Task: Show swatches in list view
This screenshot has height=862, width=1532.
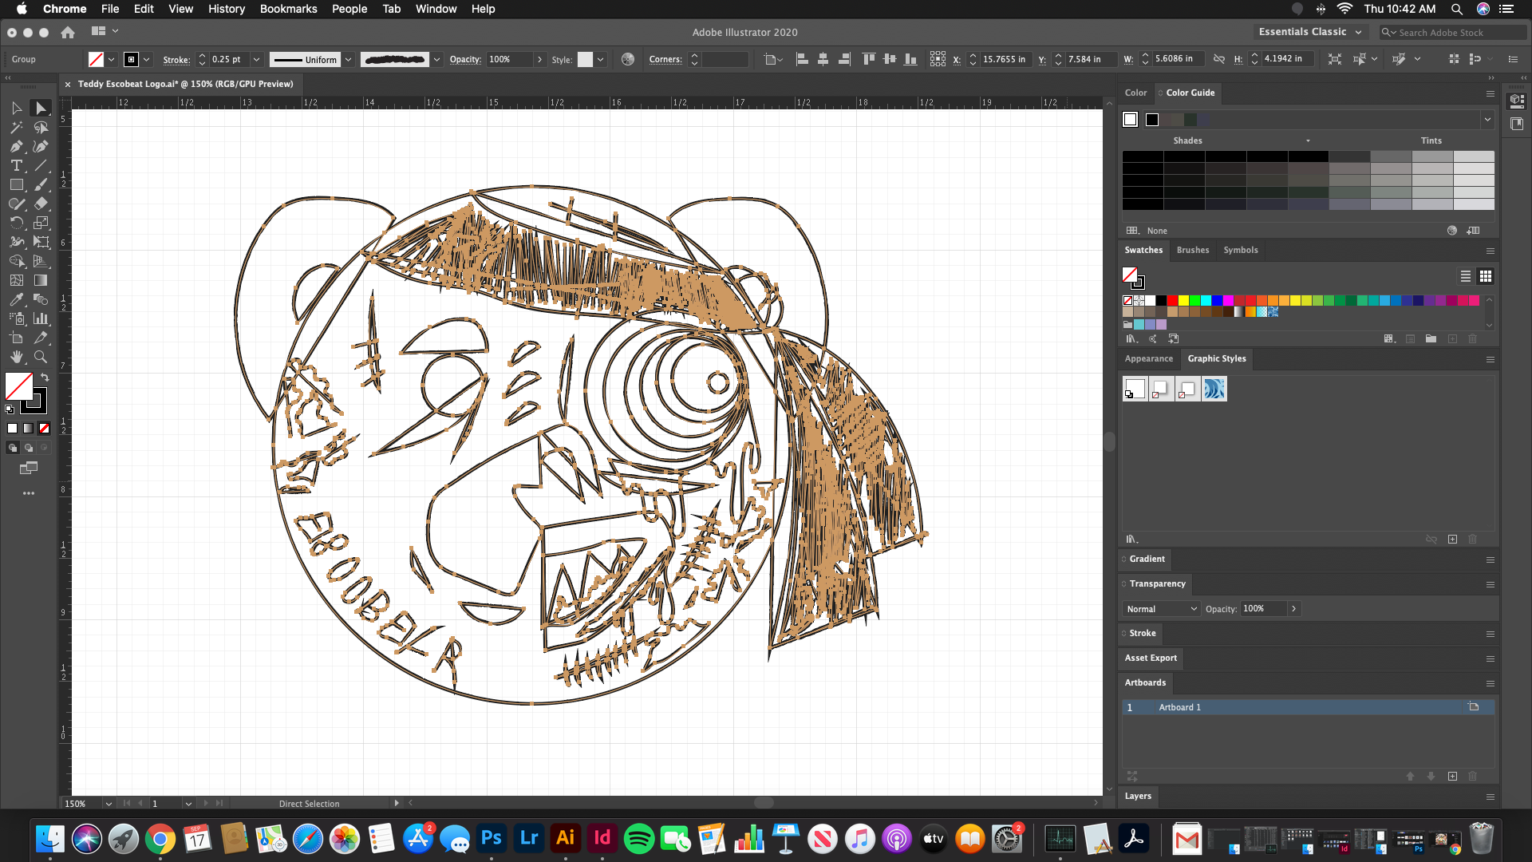Action: coord(1466,276)
